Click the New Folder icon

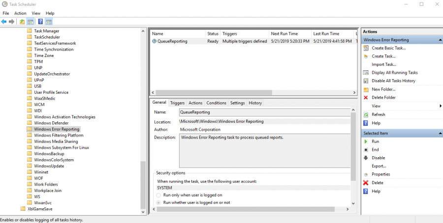366,89
